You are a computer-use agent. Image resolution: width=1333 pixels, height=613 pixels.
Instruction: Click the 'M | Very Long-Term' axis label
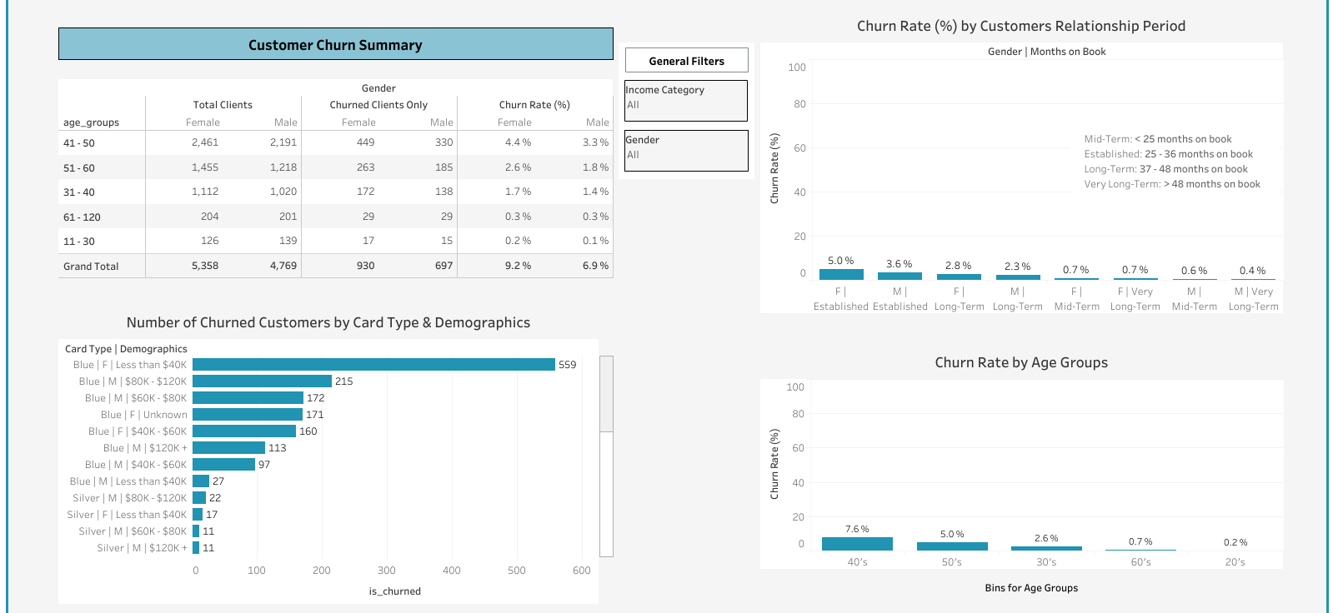point(1254,299)
